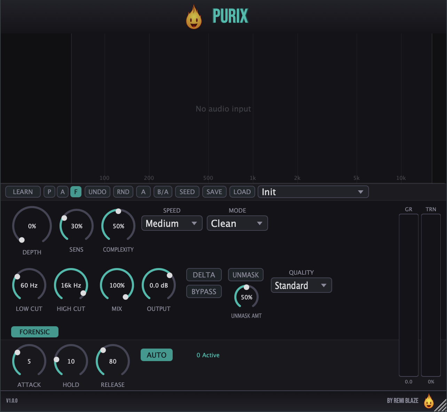The width and height of the screenshot is (447, 412).
Task: Open the QUALITY dropdown showing Standard
Action: (301, 285)
